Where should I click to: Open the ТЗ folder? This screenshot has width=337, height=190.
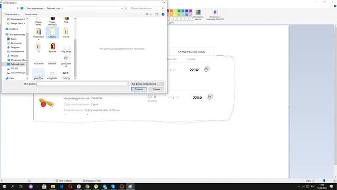tap(38, 47)
